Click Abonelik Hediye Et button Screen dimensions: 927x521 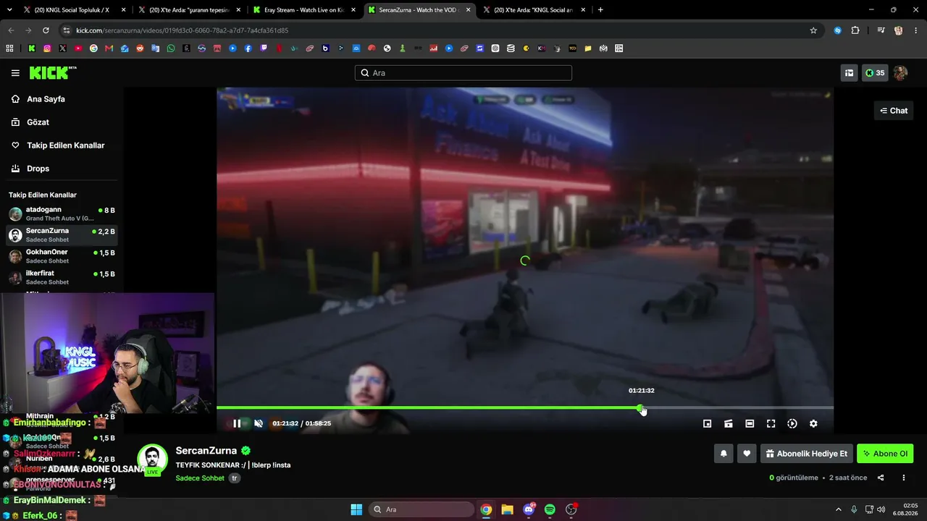[x=806, y=454]
